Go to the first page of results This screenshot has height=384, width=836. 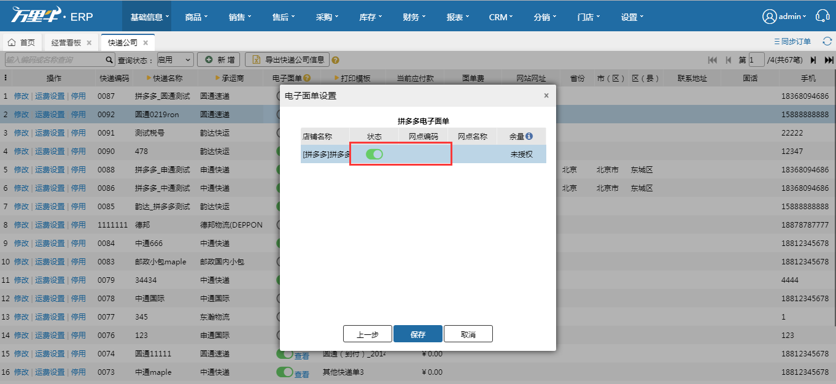[x=713, y=60]
